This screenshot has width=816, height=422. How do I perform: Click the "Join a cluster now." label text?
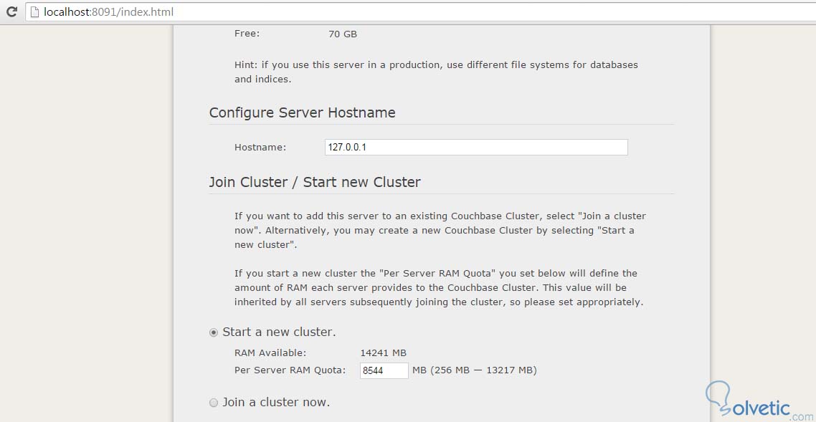(x=276, y=402)
